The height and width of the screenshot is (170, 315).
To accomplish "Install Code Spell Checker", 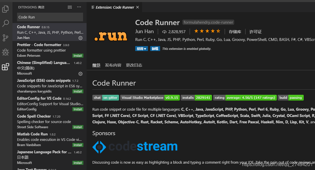I will tap(78, 127).
